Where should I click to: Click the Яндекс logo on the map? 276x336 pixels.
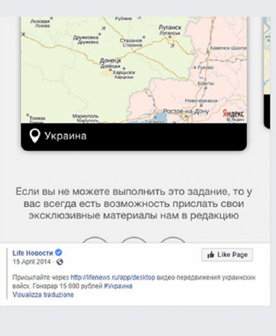(233, 114)
